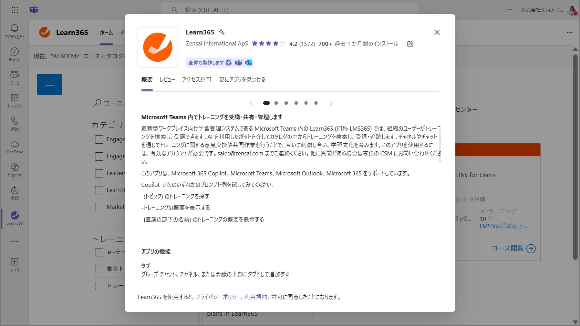Open チャット in the left sidebar
This screenshot has height=326, width=580.
pyautogui.click(x=14, y=55)
